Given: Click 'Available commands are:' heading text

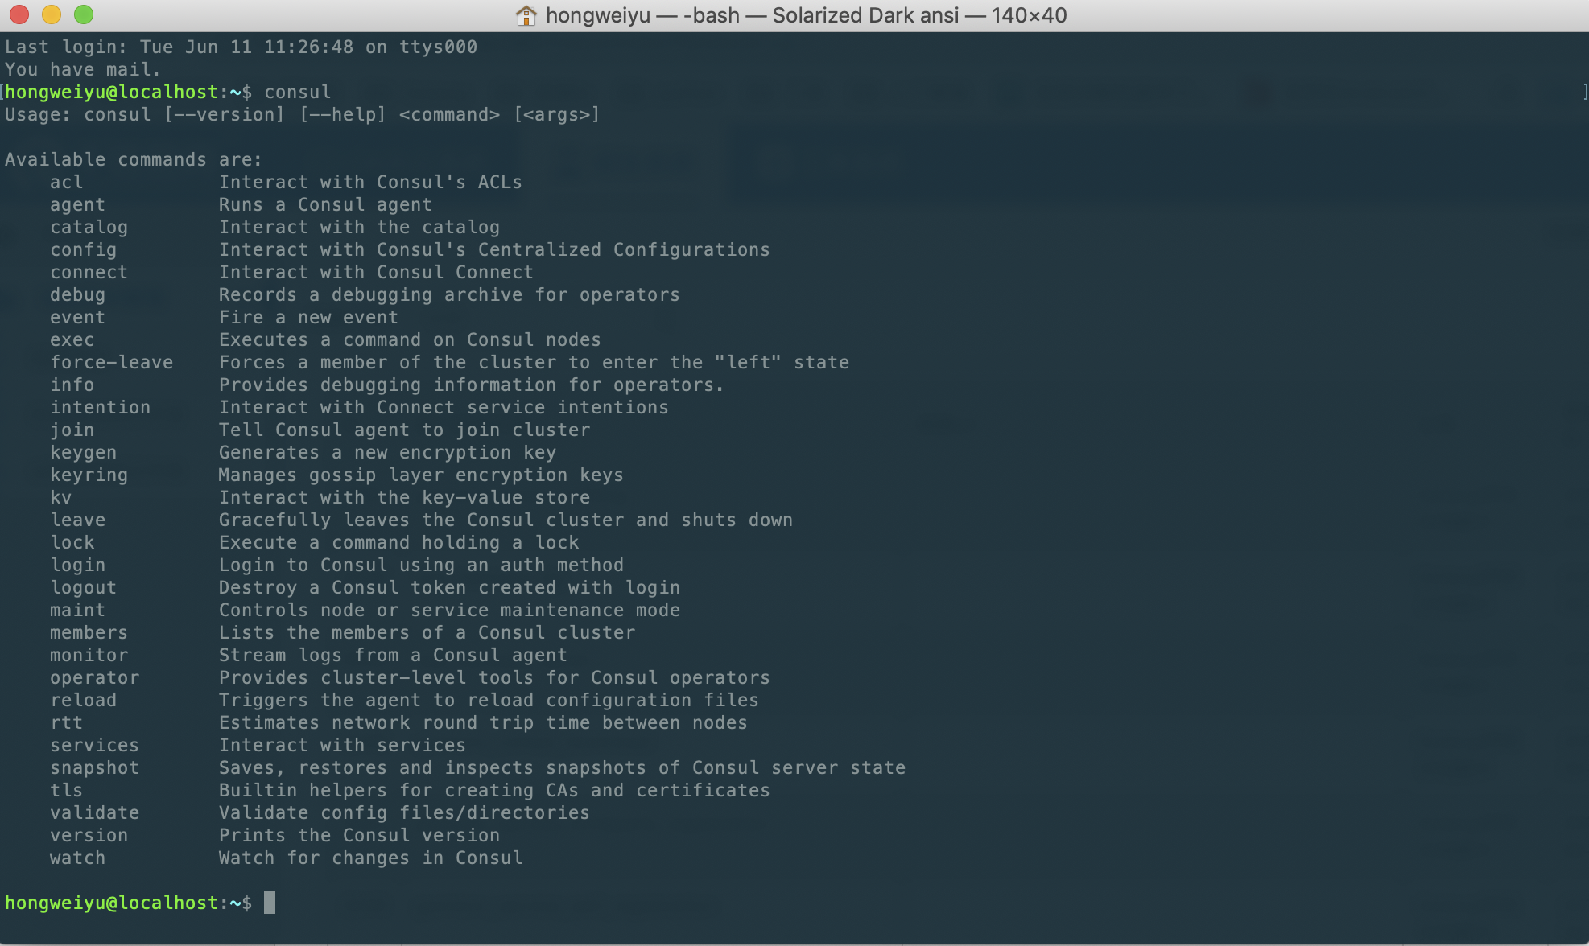Looking at the screenshot, I should point(133,159).
